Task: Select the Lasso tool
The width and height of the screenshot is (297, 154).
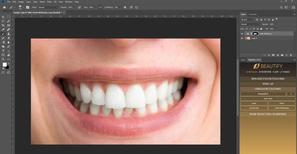Action: [x=3, y=21]
